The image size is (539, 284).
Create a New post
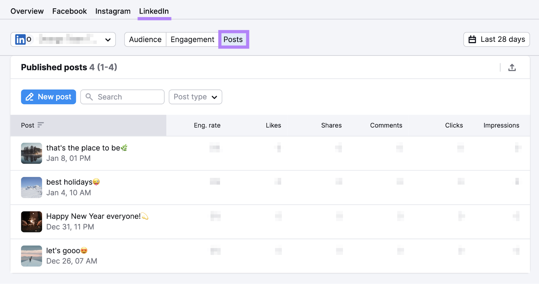point(49,97)
